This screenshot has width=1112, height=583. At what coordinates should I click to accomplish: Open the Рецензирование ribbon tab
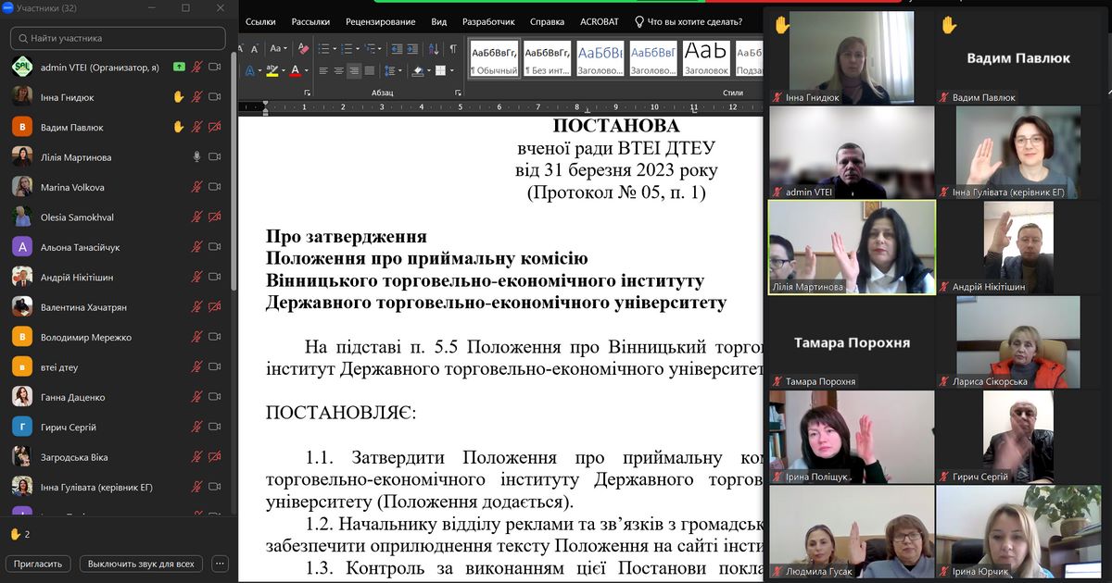(x=380, y=22)
